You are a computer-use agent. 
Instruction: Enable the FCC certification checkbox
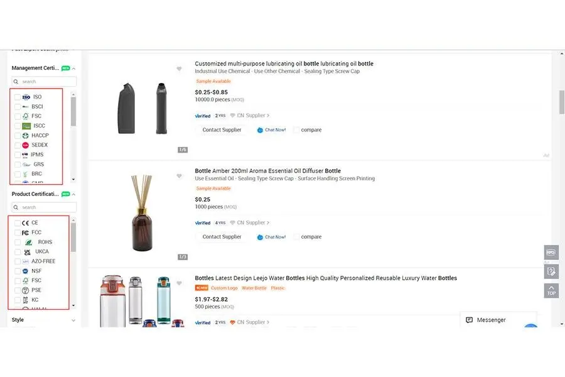coord(17,232)
